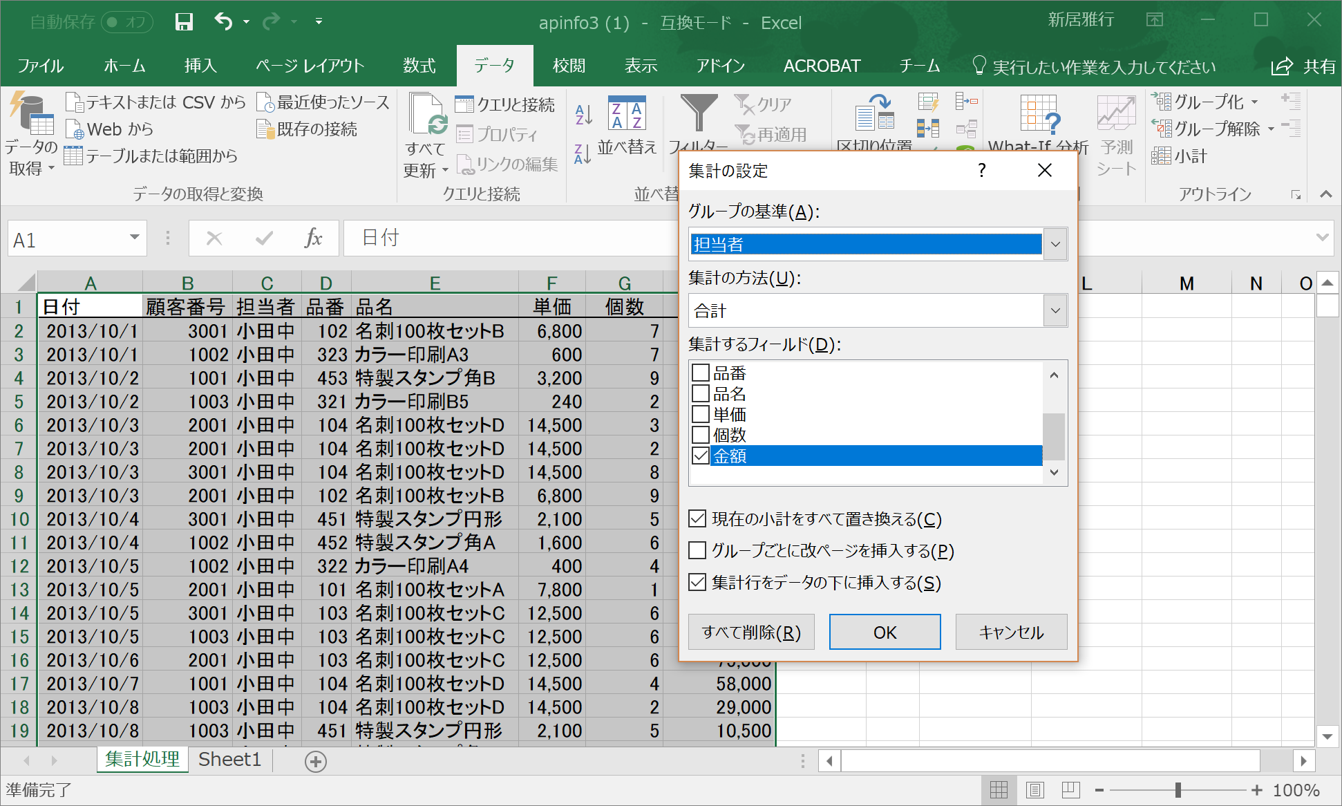Check the 個数 field checkbox

[x=701, y=435]
